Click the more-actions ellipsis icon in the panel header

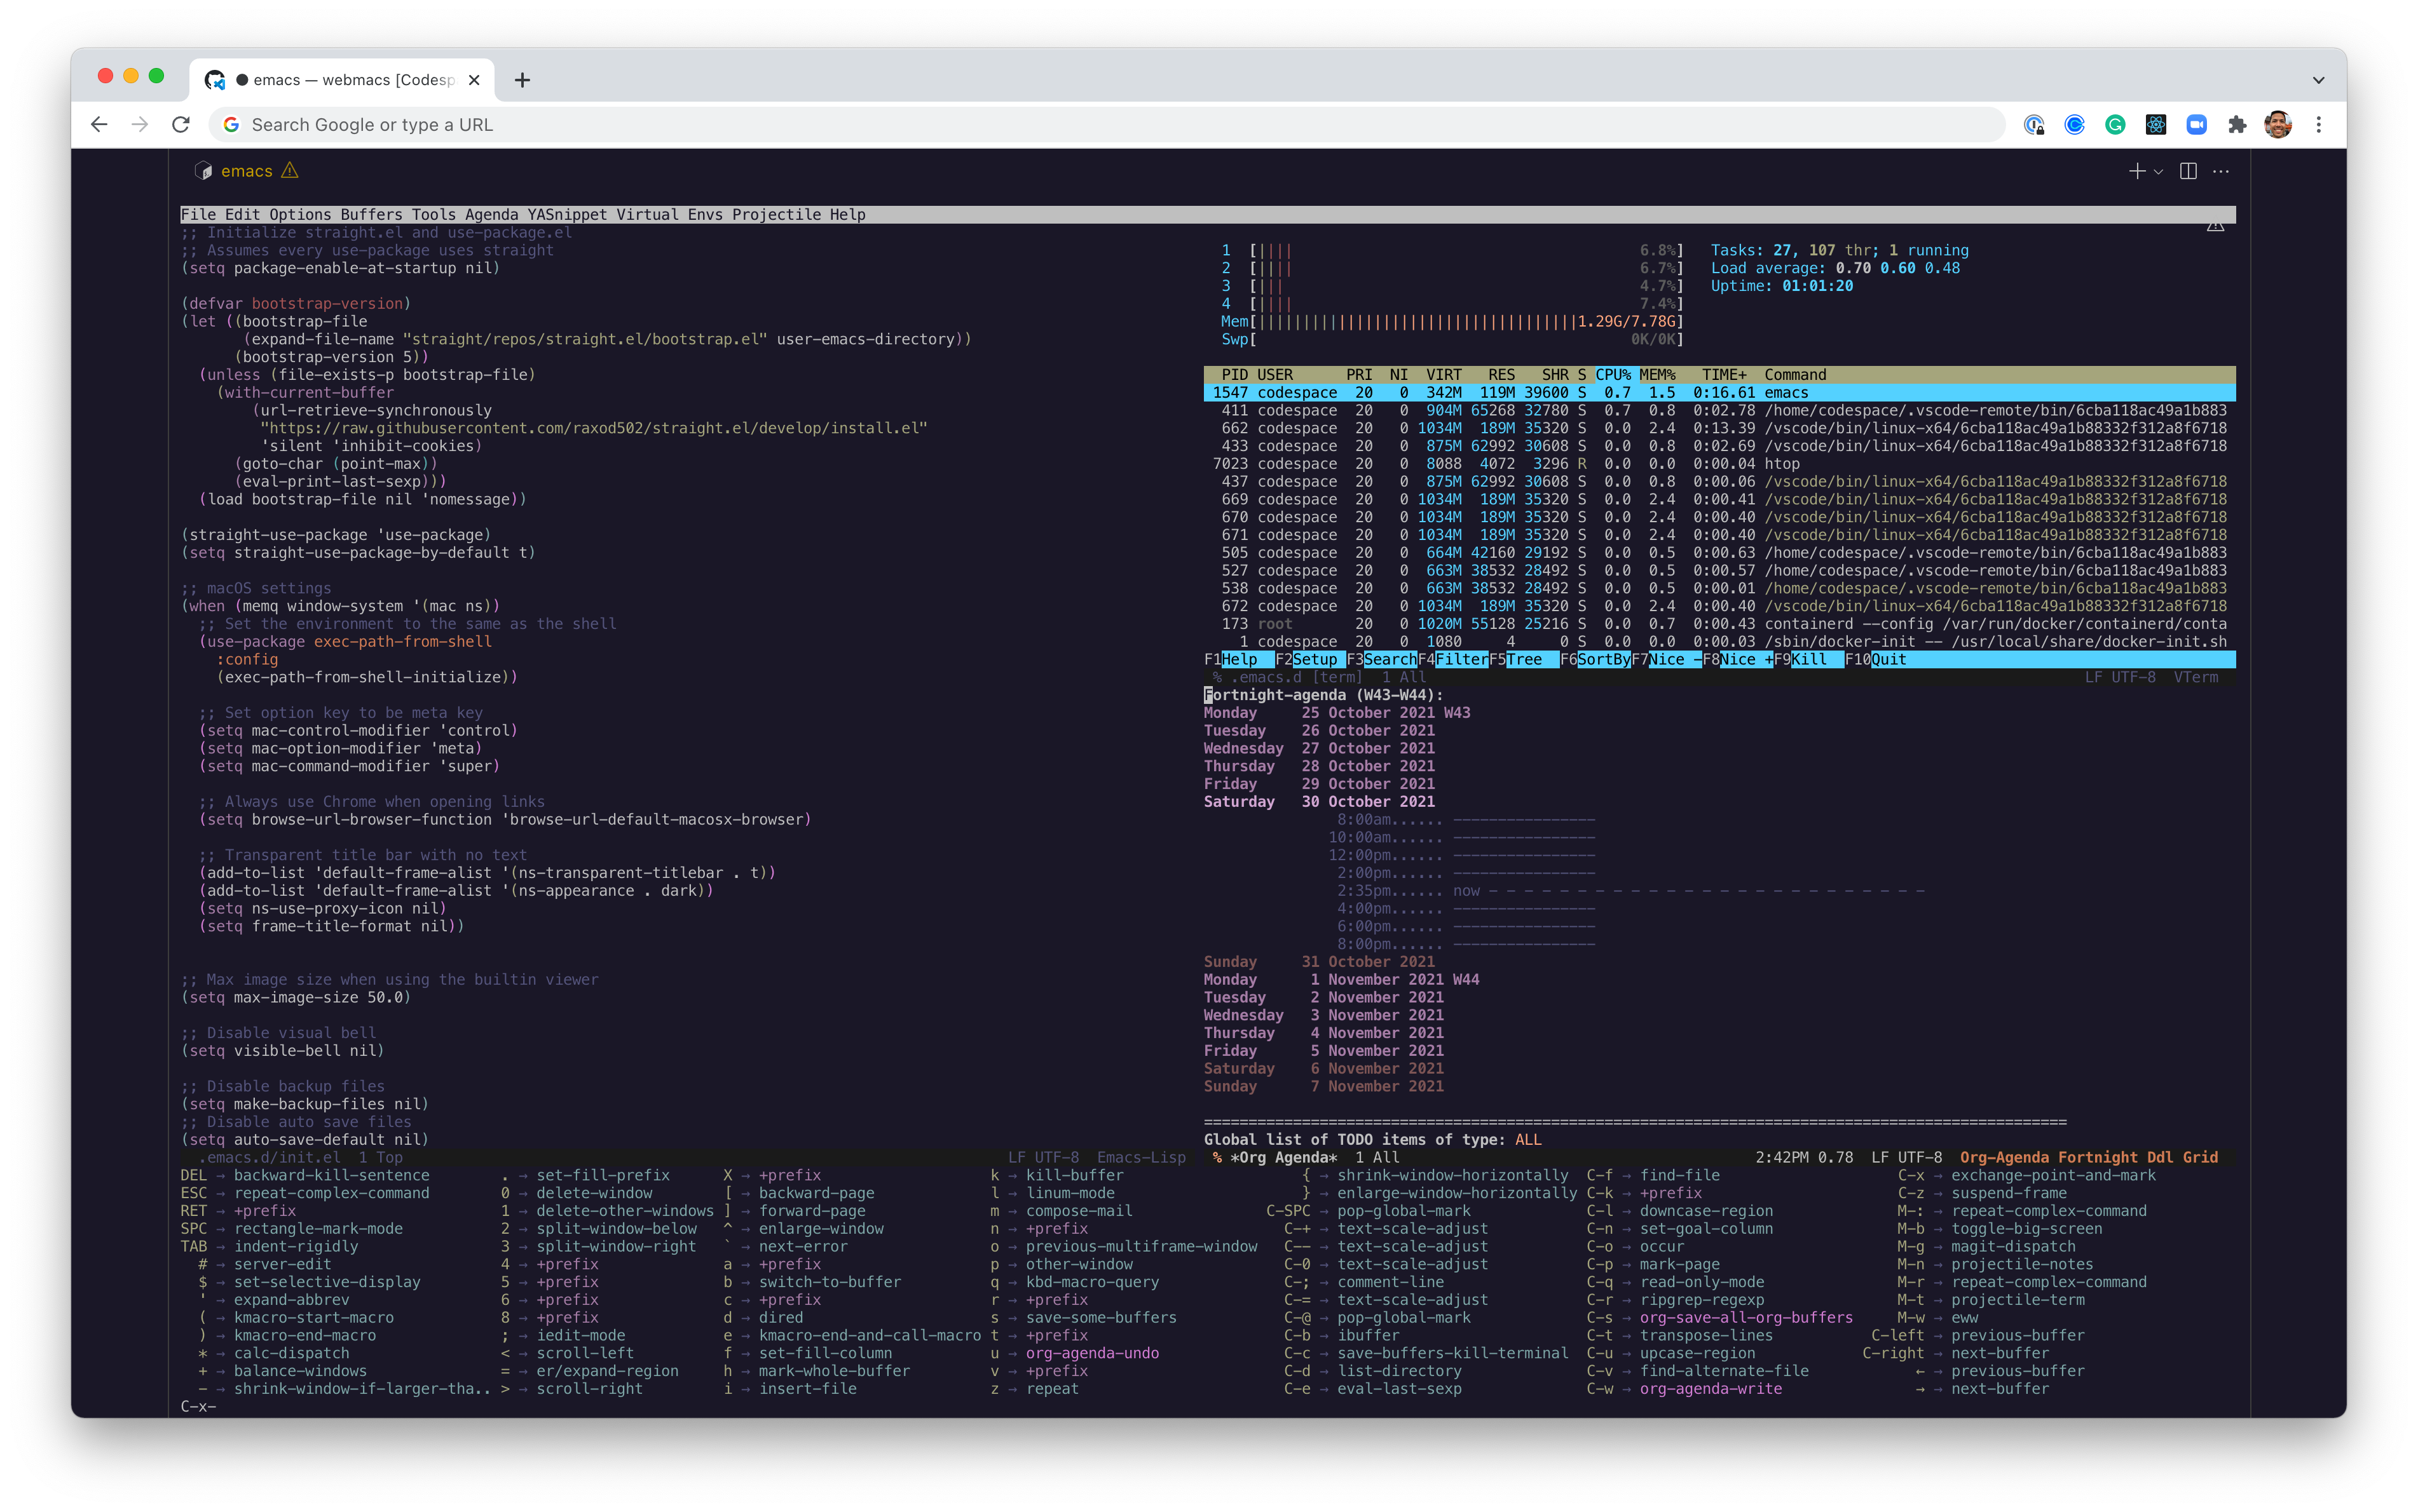pyautogui.click(x=2221, y=171)
